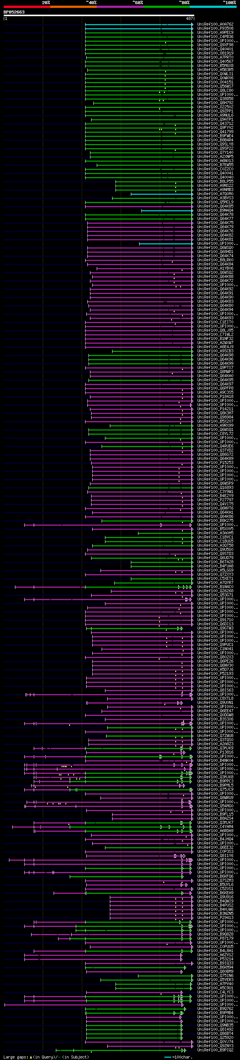
Task: Select the UniRef100_A1YB06 label
Action: pyautogui.click(x=215, y=268)
